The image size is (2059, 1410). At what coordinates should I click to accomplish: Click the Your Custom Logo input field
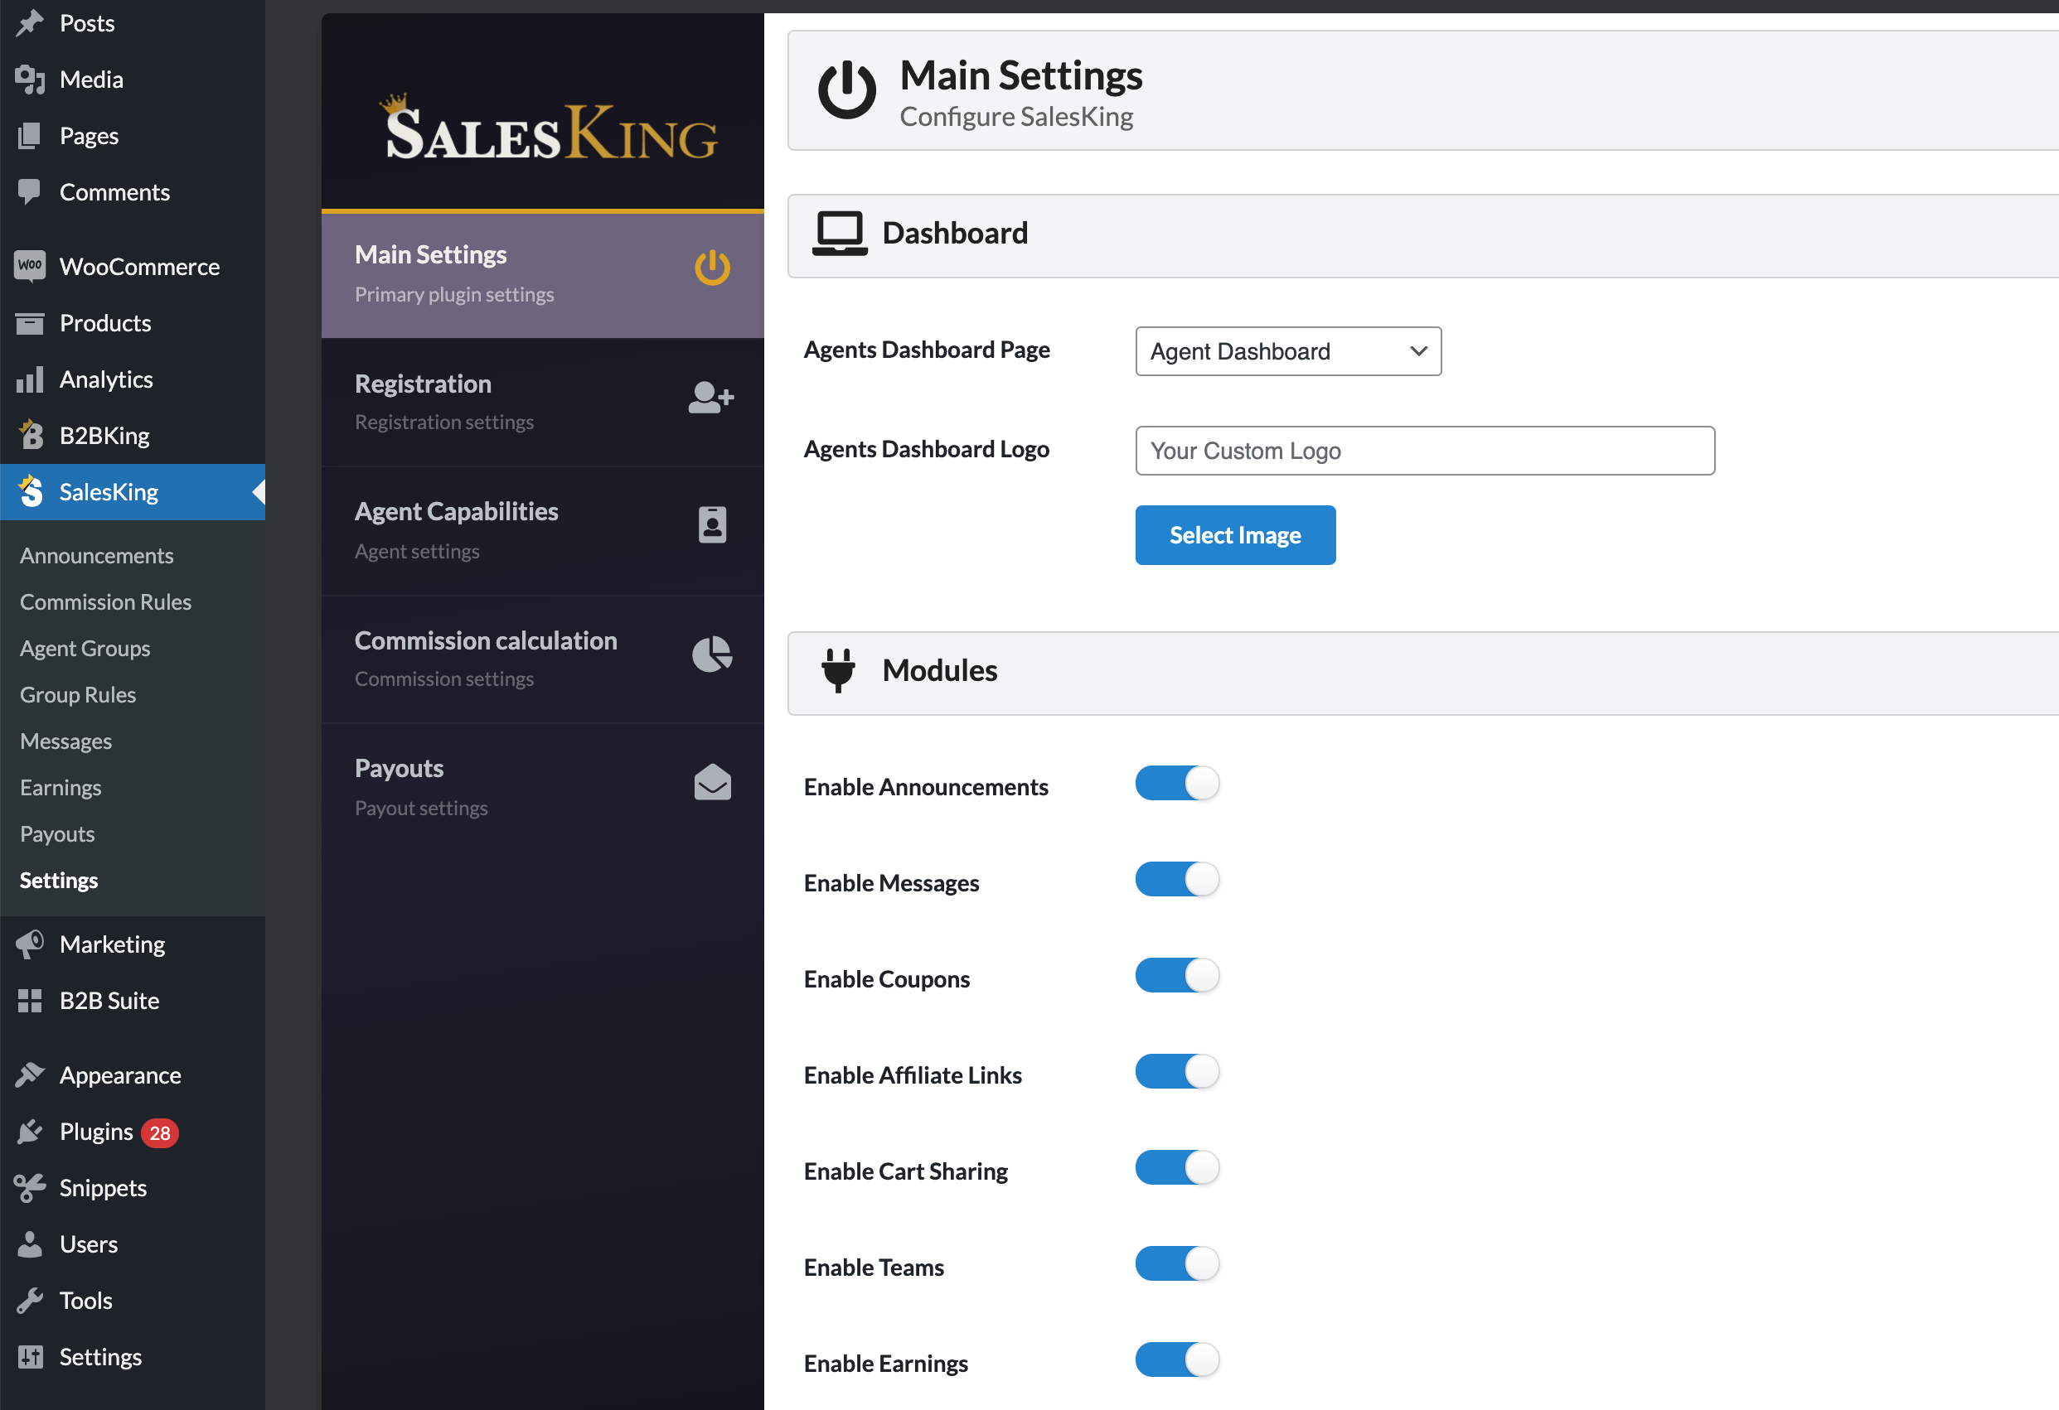pyautogui.click(x=1423, y=450)
